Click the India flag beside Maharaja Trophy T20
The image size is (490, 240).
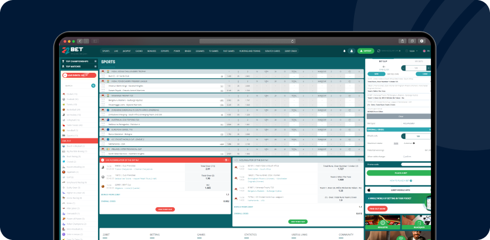(108, 96)
